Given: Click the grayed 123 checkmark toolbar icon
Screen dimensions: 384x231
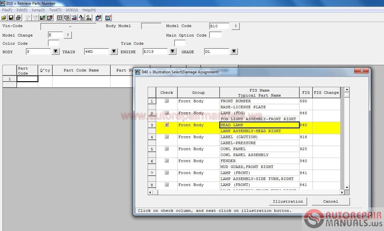Looking at the screenshot, I should pyautogui.click(x=28, y=18).
